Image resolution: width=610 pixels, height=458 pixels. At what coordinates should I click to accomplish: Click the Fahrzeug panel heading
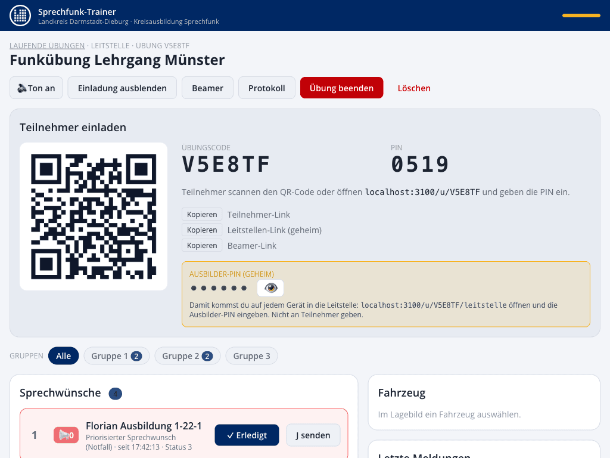pyautogui.click(x=402, y=393)
